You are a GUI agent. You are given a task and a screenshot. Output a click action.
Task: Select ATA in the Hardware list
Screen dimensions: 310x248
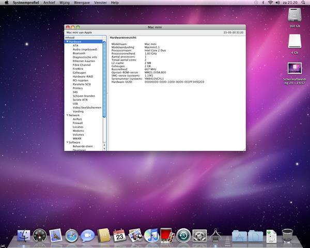75,45
